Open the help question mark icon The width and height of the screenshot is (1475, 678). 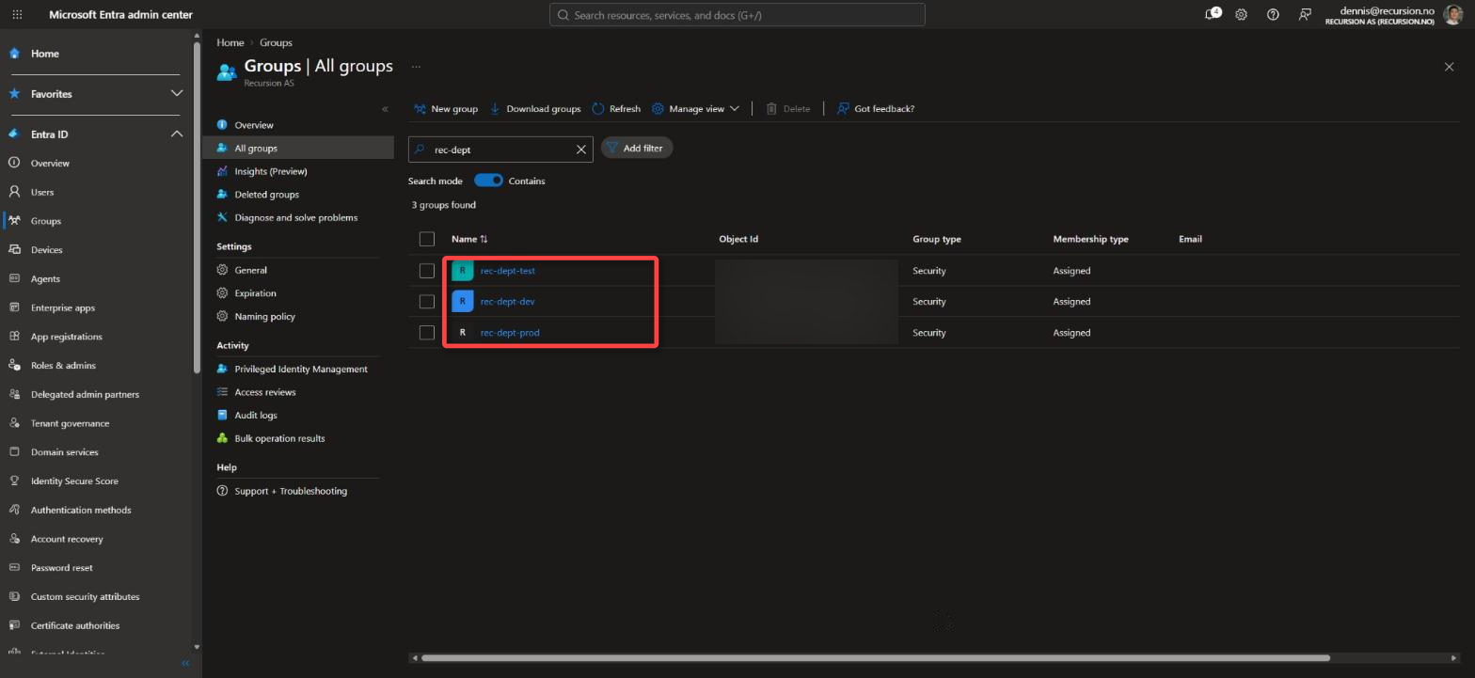tap(1273, 14)
